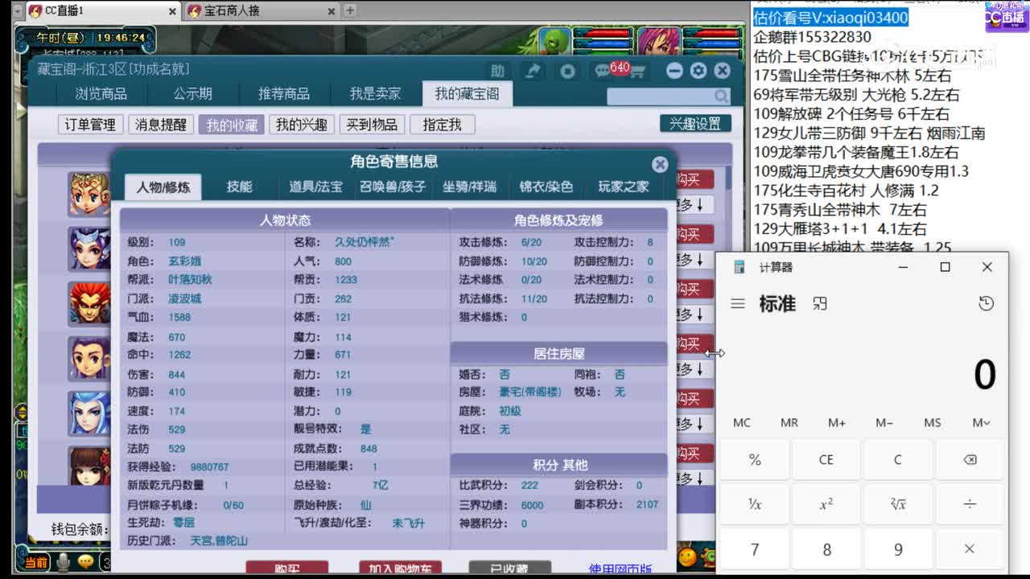Open the 藏宝阁 settings gear icon
The height and width of the screenshot is (579, 1030).
[x=698, y=70]
